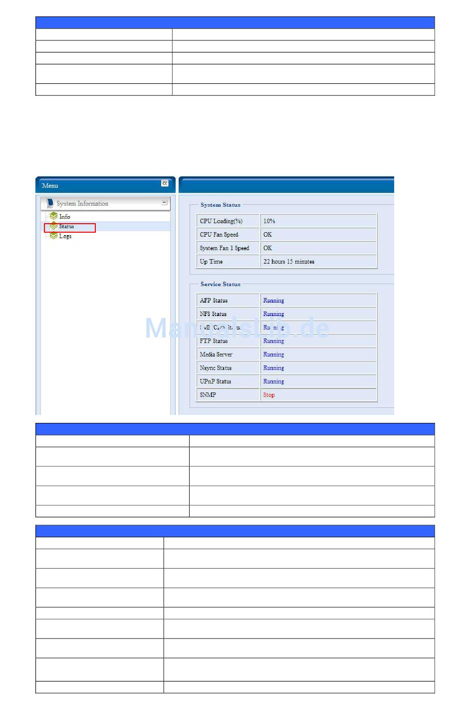Click the Info tree item icon
Image resolution: width=474 pixels, height=709 pixels.
(x=54, y=216)
